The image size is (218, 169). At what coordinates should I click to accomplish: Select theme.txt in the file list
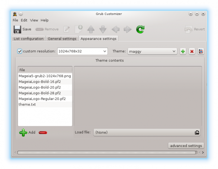coord(27,104)
